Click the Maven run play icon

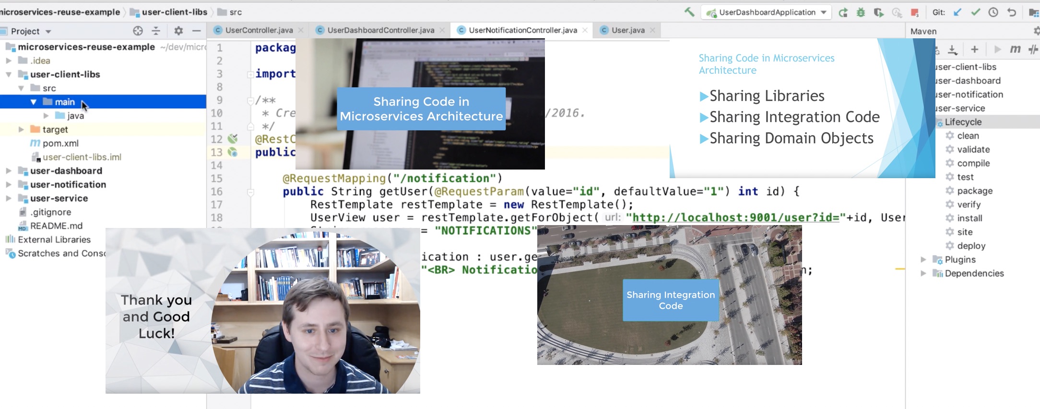[998, 49]
